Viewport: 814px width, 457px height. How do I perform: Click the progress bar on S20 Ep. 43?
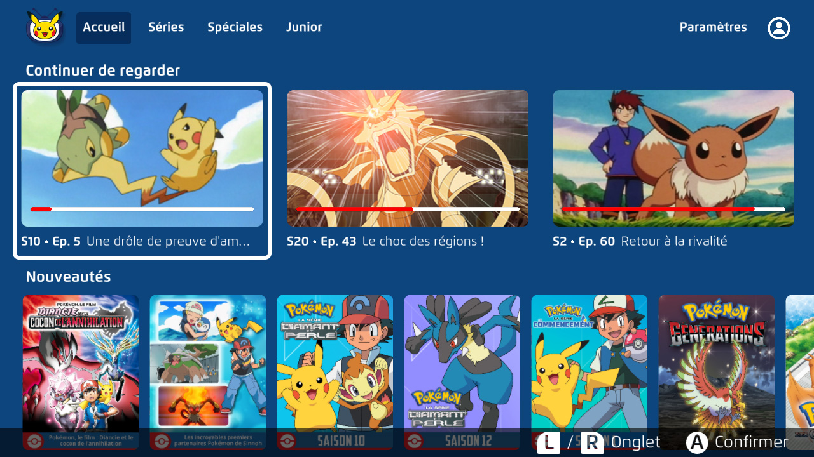(407, 209)
